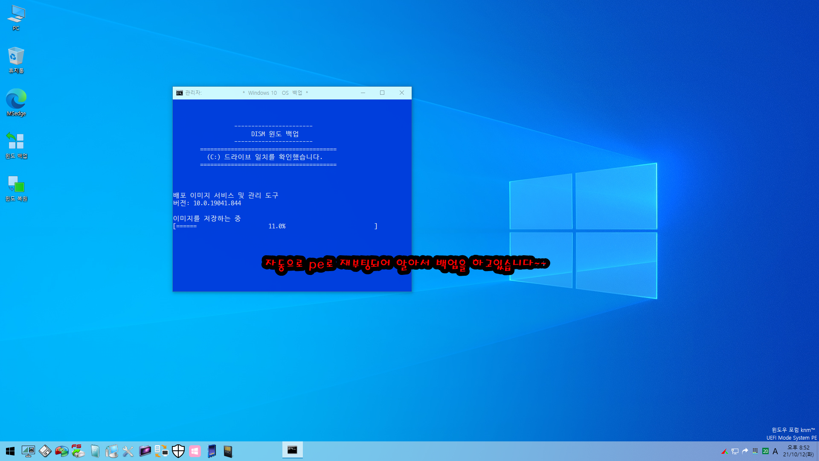Open the command window system menu icon
Image resolution: width=819 pixels, height=461 pixels.
click(180, 93)
